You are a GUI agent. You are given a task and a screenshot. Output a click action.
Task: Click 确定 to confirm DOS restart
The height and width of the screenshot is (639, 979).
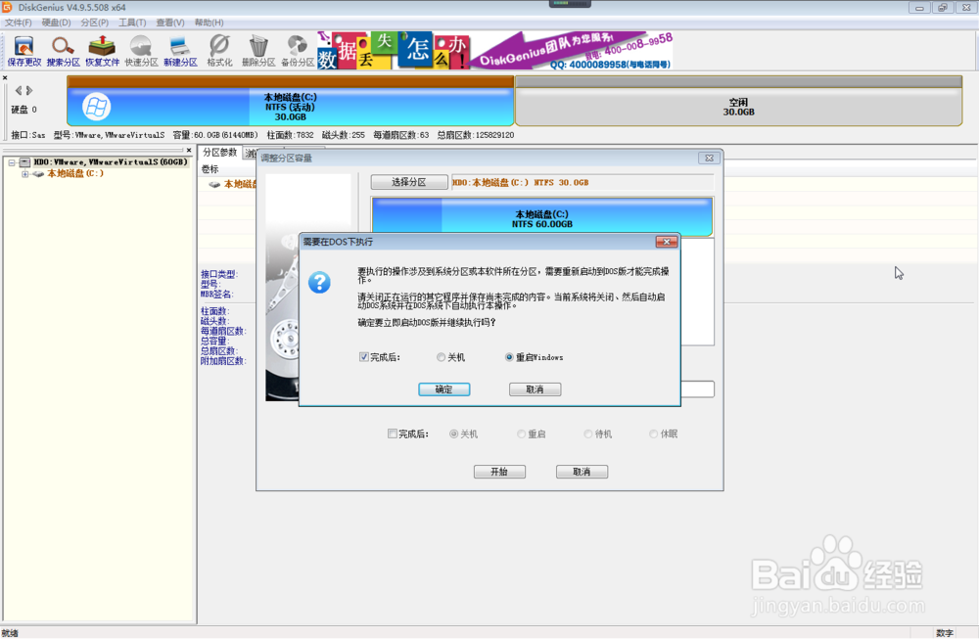click(443, 389)
